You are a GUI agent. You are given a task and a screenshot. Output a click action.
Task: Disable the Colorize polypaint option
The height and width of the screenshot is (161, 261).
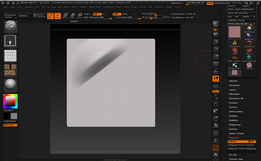pos(238,141)
